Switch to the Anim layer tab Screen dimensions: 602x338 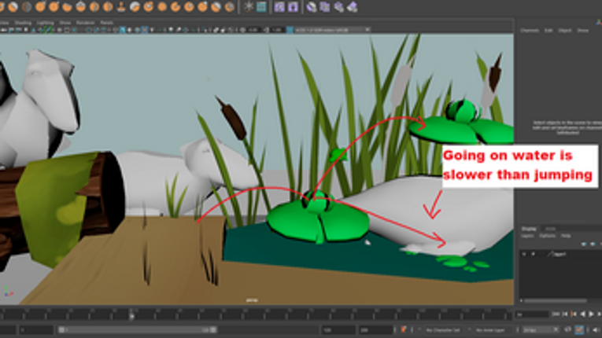[551, 229]
